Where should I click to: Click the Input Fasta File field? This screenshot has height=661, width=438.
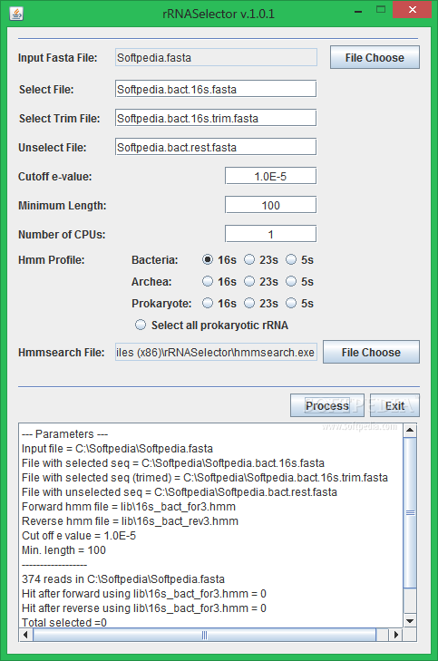216,57
